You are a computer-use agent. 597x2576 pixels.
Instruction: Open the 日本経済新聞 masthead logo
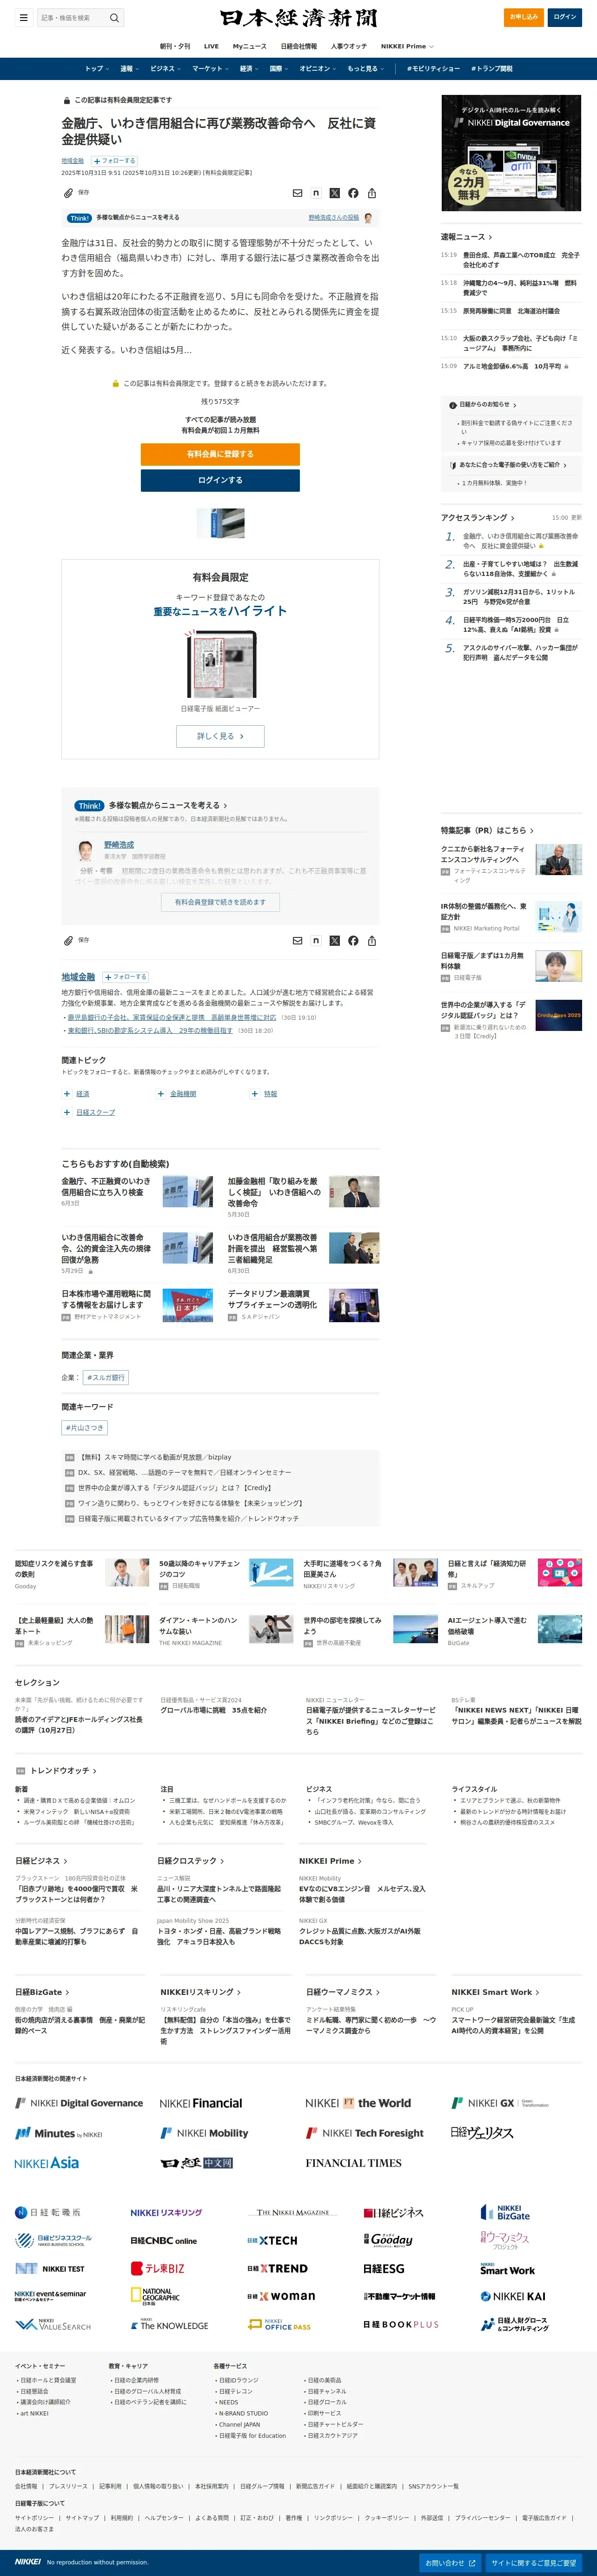click(x=298, y=18)
